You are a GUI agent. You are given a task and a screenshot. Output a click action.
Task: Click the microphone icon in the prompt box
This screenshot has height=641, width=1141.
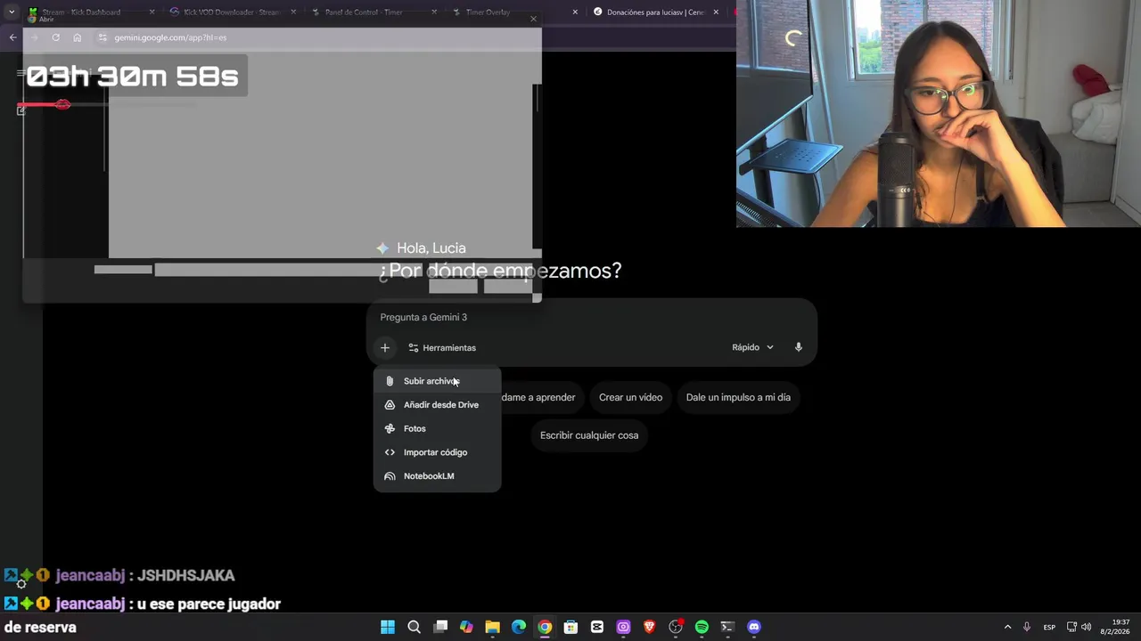(799, 347)
